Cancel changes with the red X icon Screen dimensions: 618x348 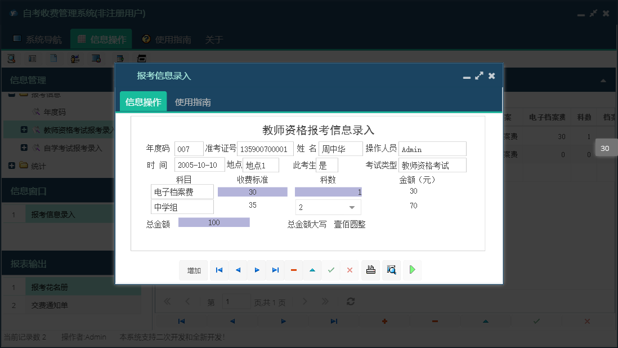pos(349,270)
